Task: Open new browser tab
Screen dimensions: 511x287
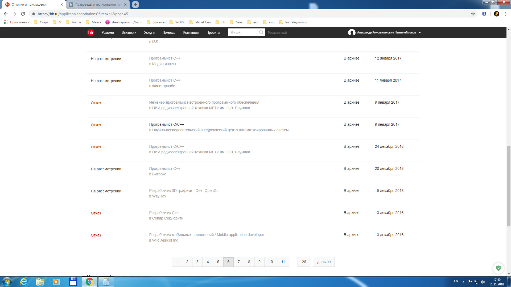Action: 135,5
